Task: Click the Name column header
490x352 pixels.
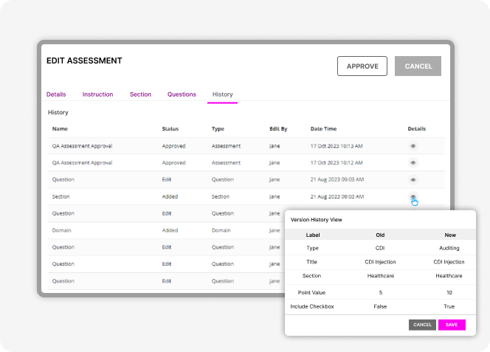Action: pos(60,129)
